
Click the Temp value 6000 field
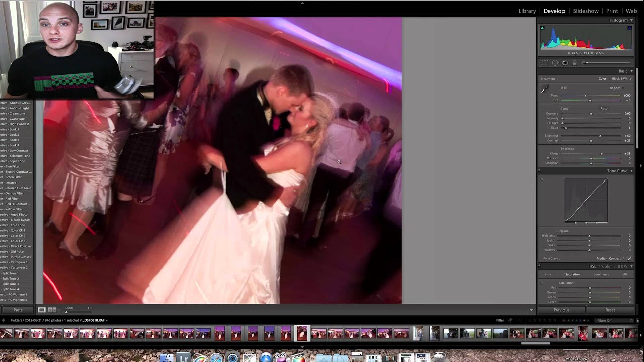click(627, 95)
